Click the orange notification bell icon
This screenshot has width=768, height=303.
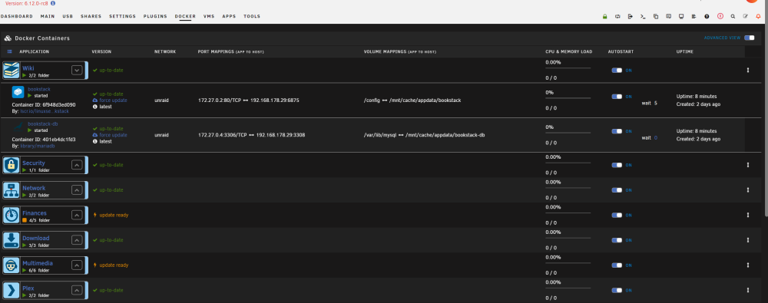click(758, 16)
